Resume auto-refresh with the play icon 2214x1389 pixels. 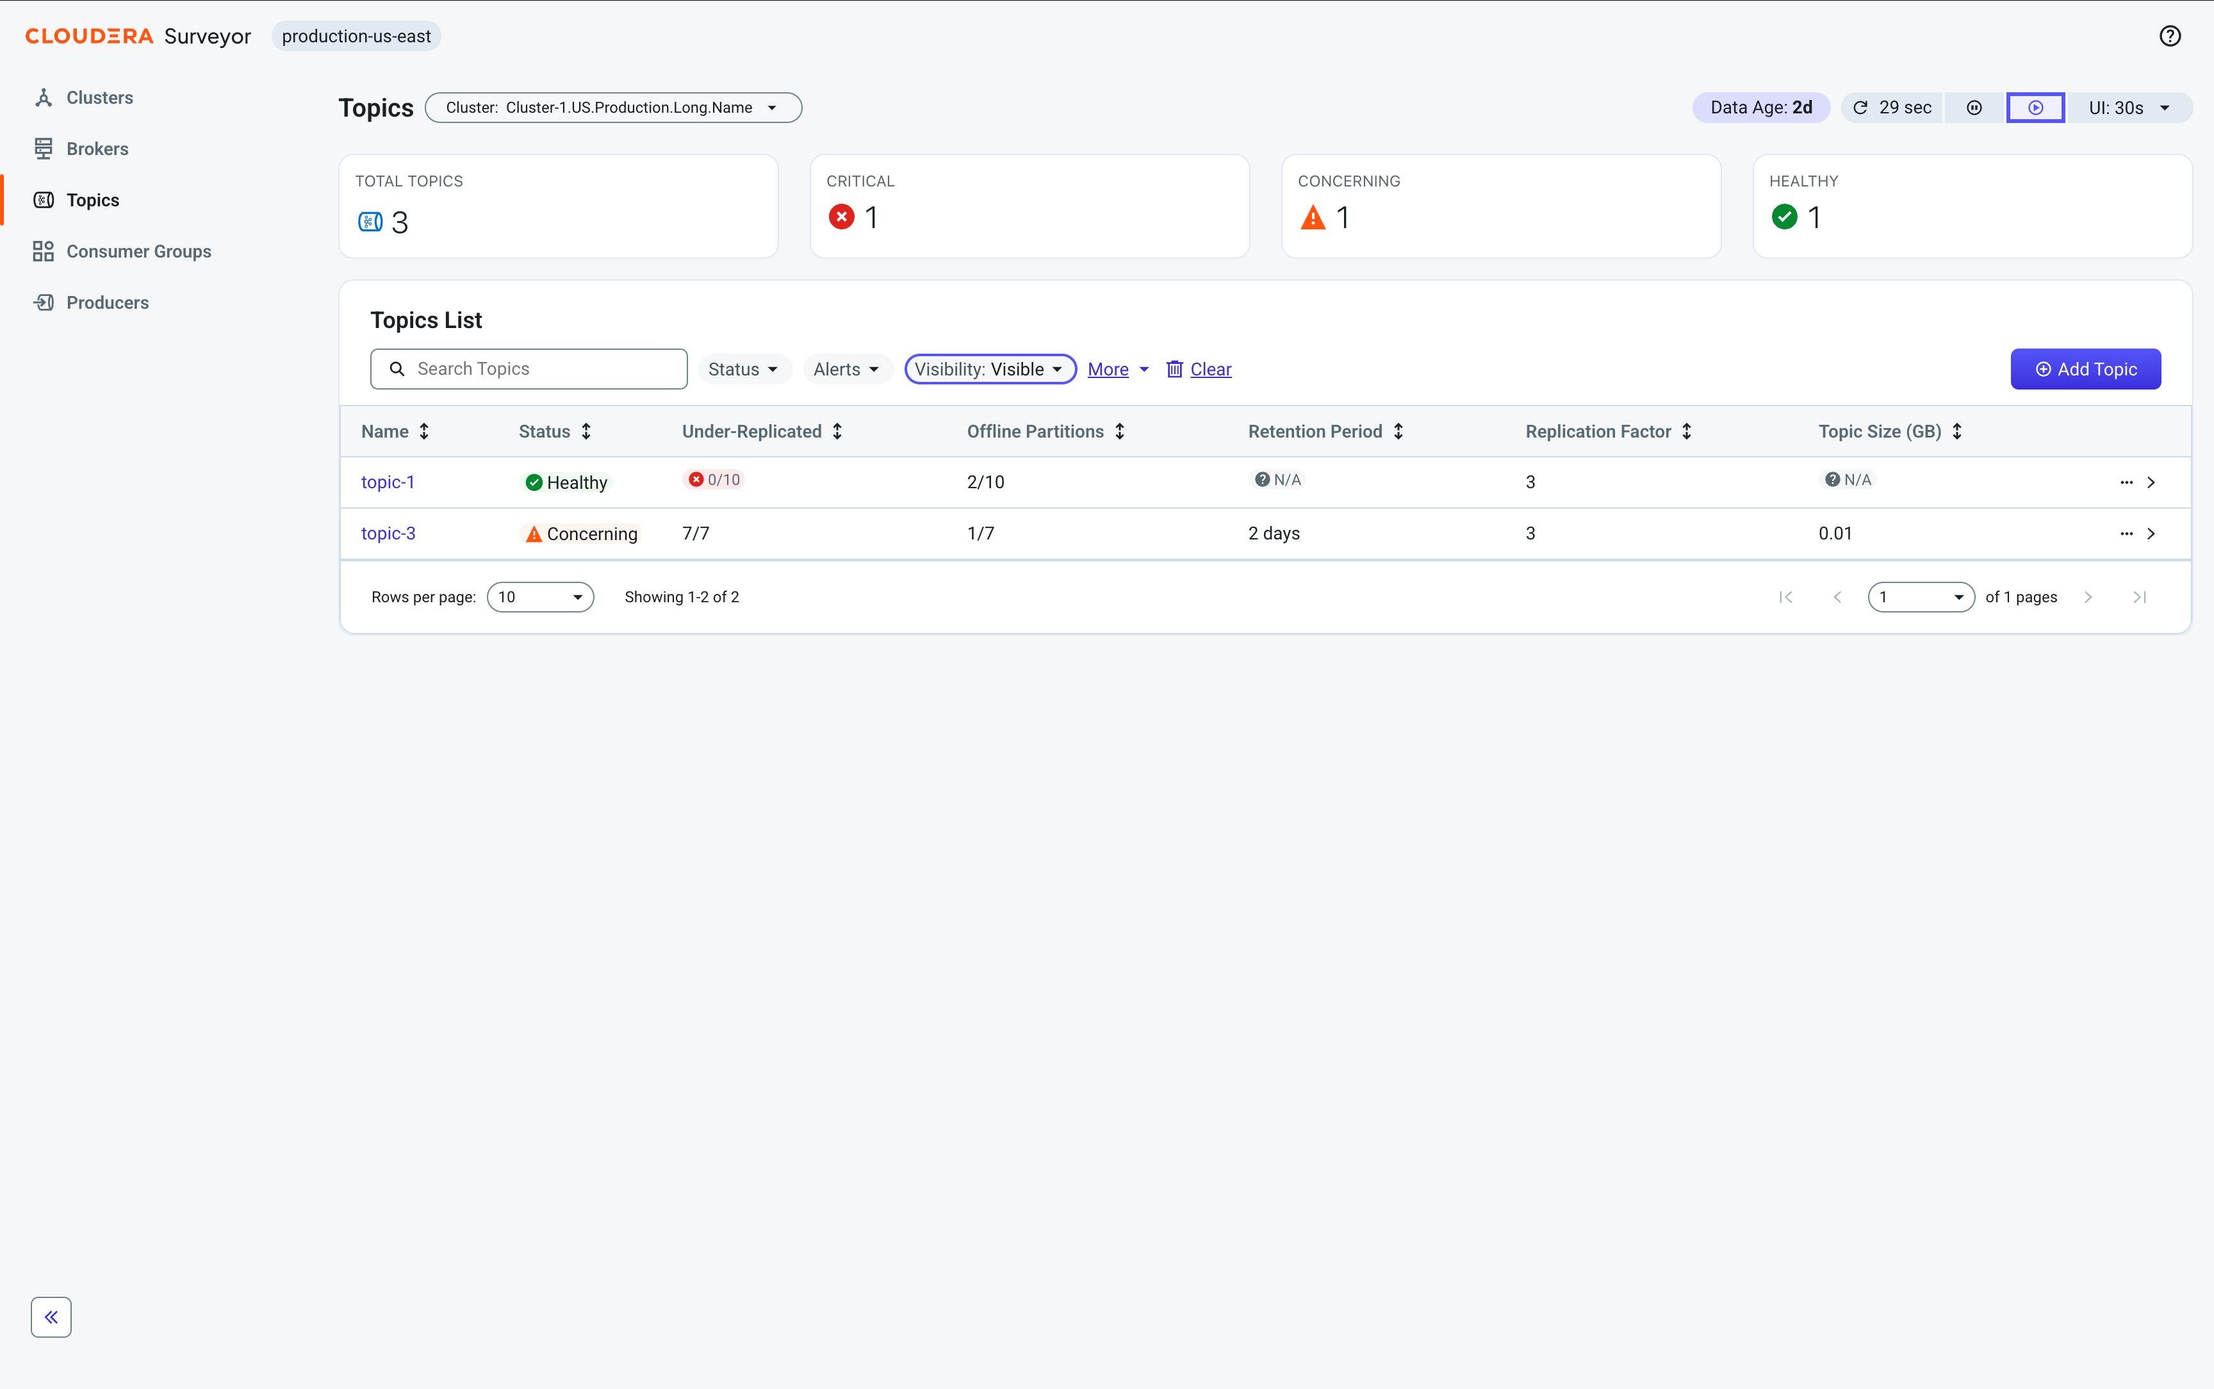(x=2036, y=108)
